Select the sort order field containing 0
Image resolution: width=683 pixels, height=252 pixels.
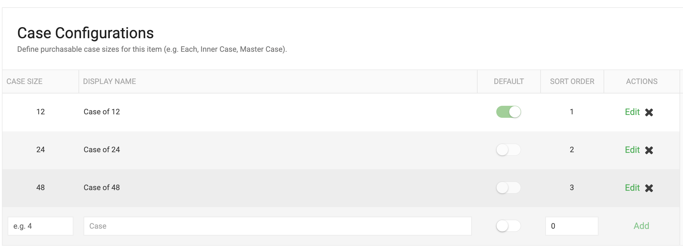point(572,226)
